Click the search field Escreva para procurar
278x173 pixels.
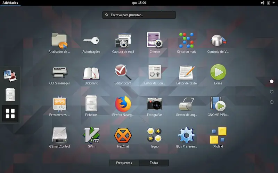(139, 15)
